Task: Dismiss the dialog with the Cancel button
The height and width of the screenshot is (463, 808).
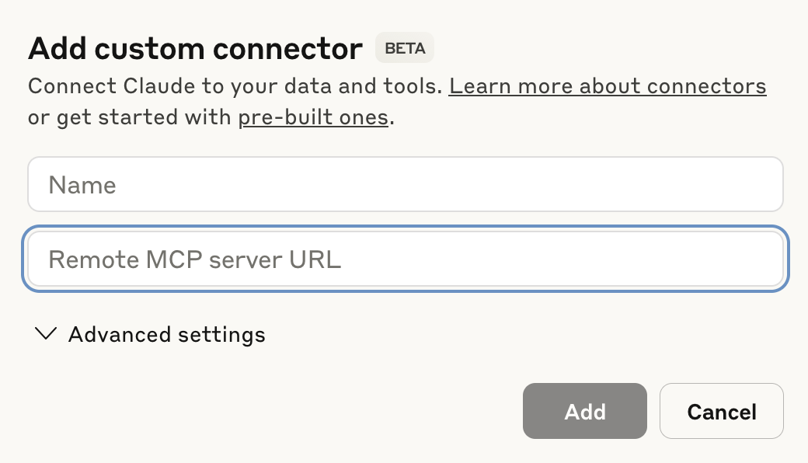Action: click(721, 411)
